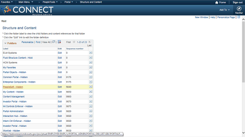Delete the Int Controls Enforcer row
The width and height of the screenshot is (245, 137).
[x=91, y=106]
